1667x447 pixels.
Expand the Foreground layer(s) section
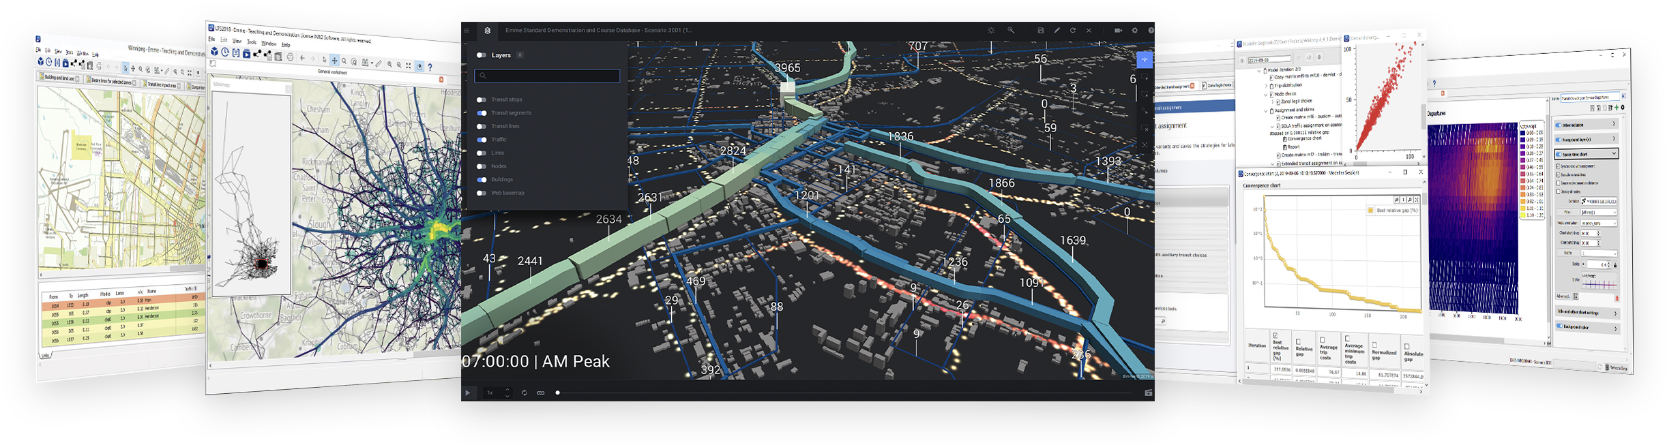[x=1585, y=139]
